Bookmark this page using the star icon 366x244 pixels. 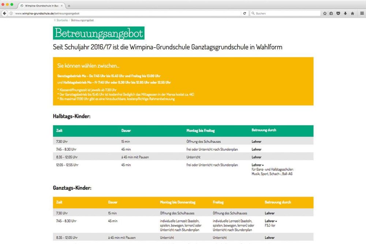click(x=325, y=13)
